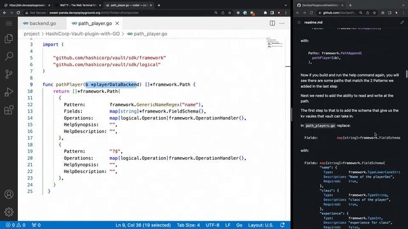Open readme.md outline list icon
This screenshot has width=408, height=229.
[299, 23]
